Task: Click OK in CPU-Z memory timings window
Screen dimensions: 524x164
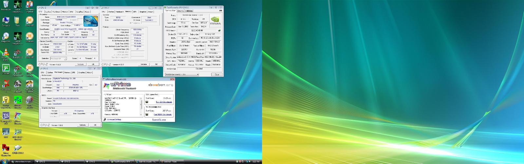Action: [156, 64]
